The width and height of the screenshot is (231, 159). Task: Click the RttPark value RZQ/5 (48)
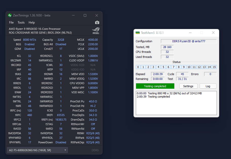93,138
